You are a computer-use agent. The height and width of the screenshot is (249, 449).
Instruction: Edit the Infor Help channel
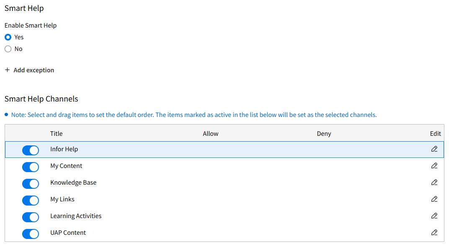[x=434, y=149]
